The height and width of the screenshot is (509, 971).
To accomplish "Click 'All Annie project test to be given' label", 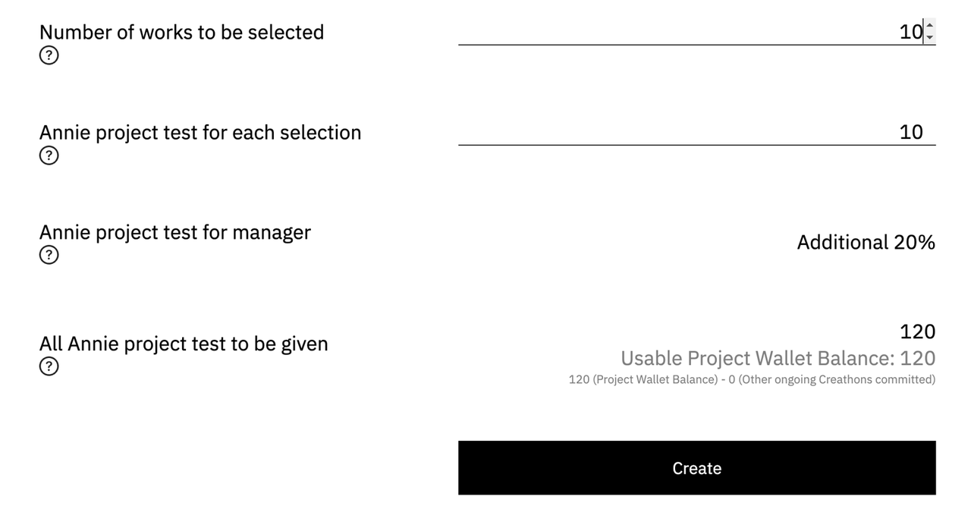I will coord(184,344).
